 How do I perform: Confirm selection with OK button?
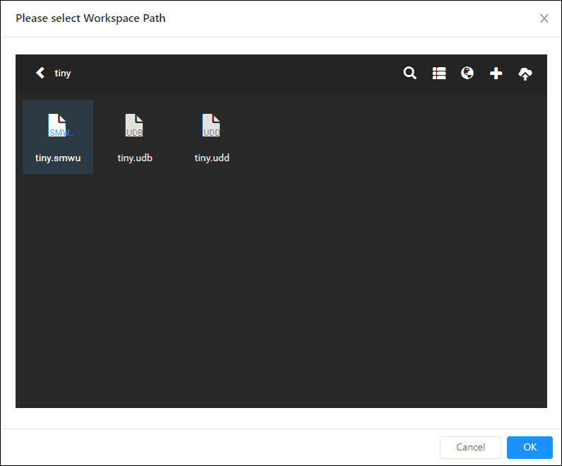[x=529, y=447]
